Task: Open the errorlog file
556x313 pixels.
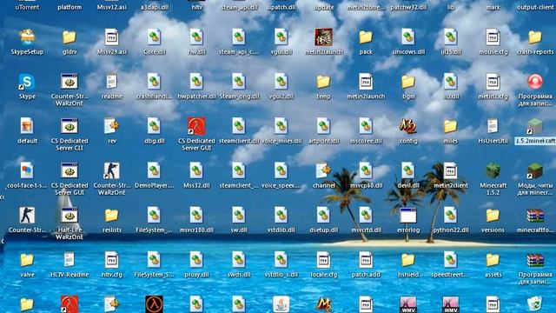Action: click(x=408, y=216)
